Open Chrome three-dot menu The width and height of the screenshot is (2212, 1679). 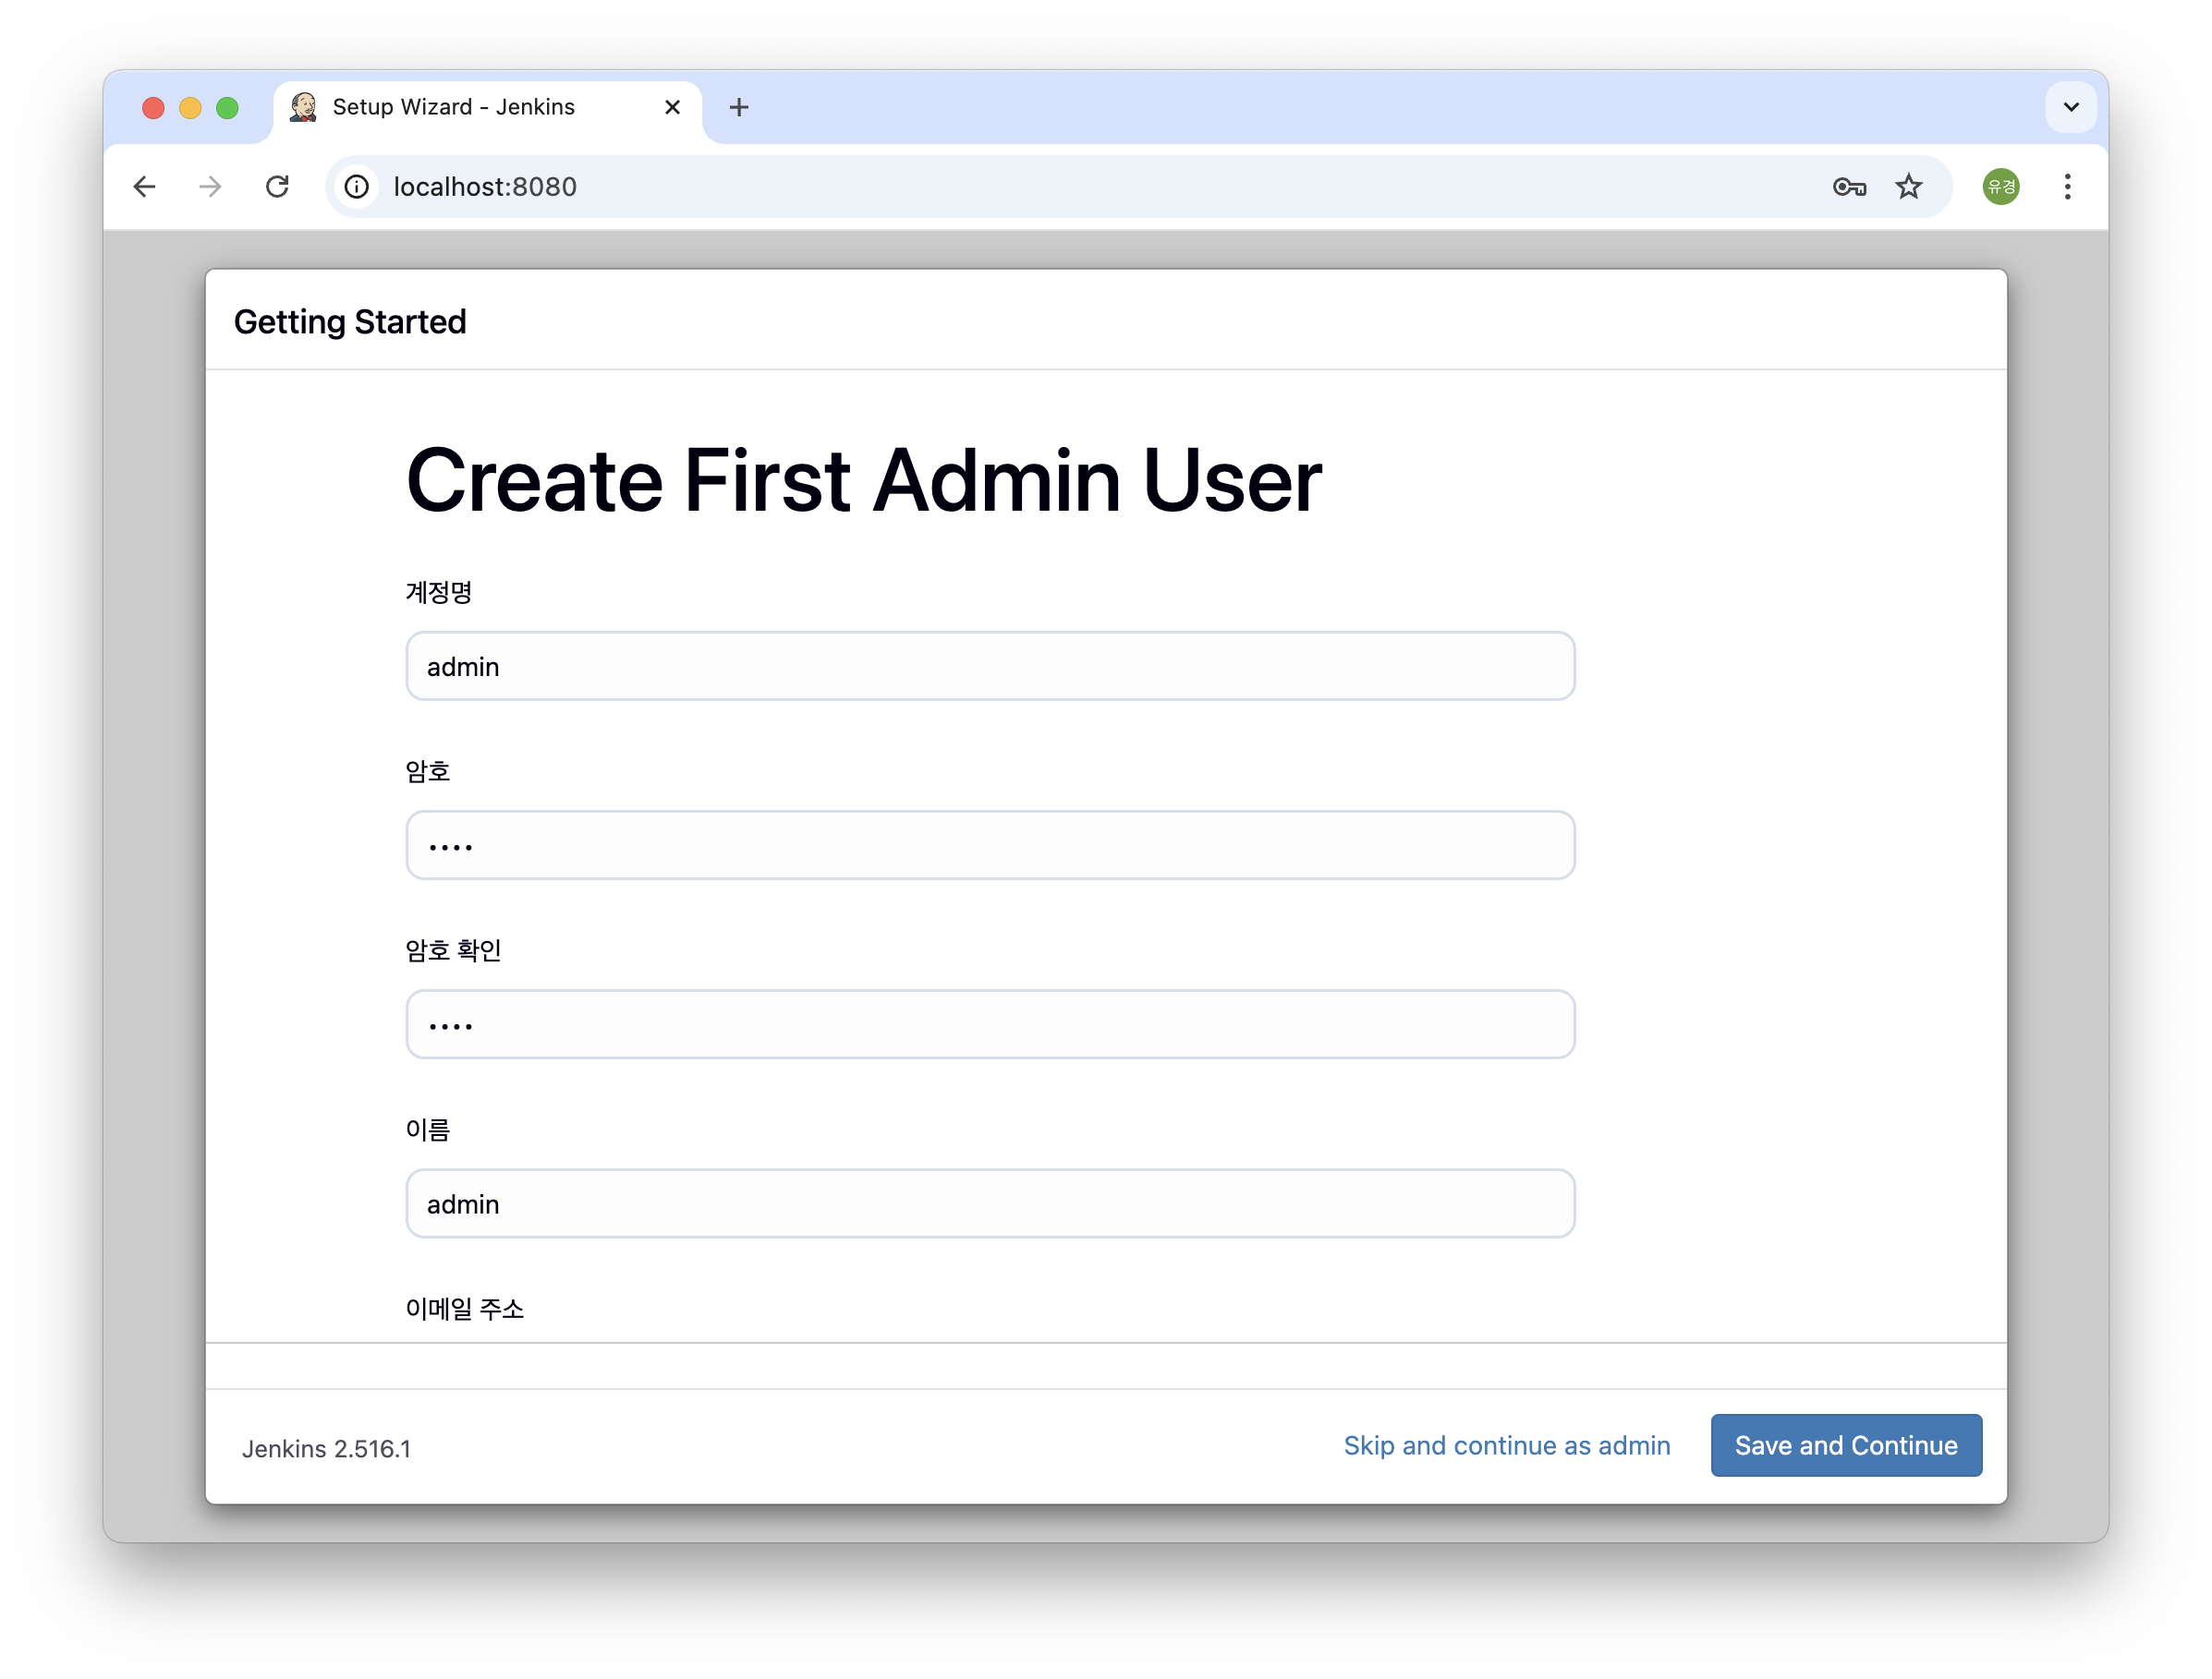point(2067,187)
